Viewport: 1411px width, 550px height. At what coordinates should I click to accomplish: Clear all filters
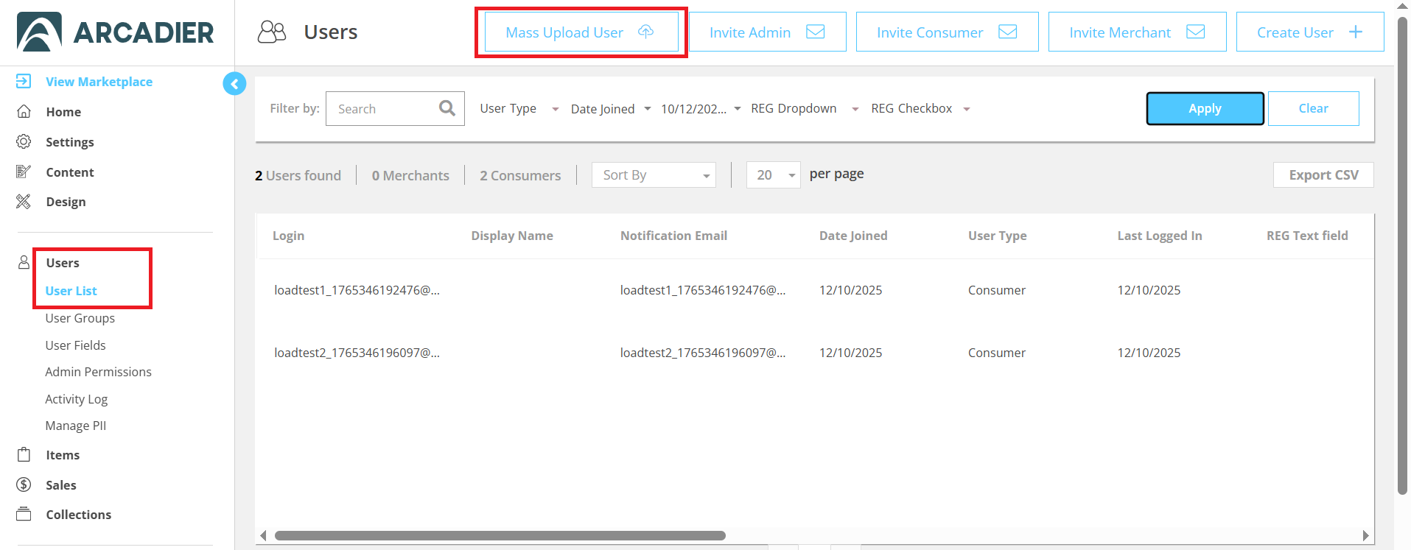point(1313,108)
